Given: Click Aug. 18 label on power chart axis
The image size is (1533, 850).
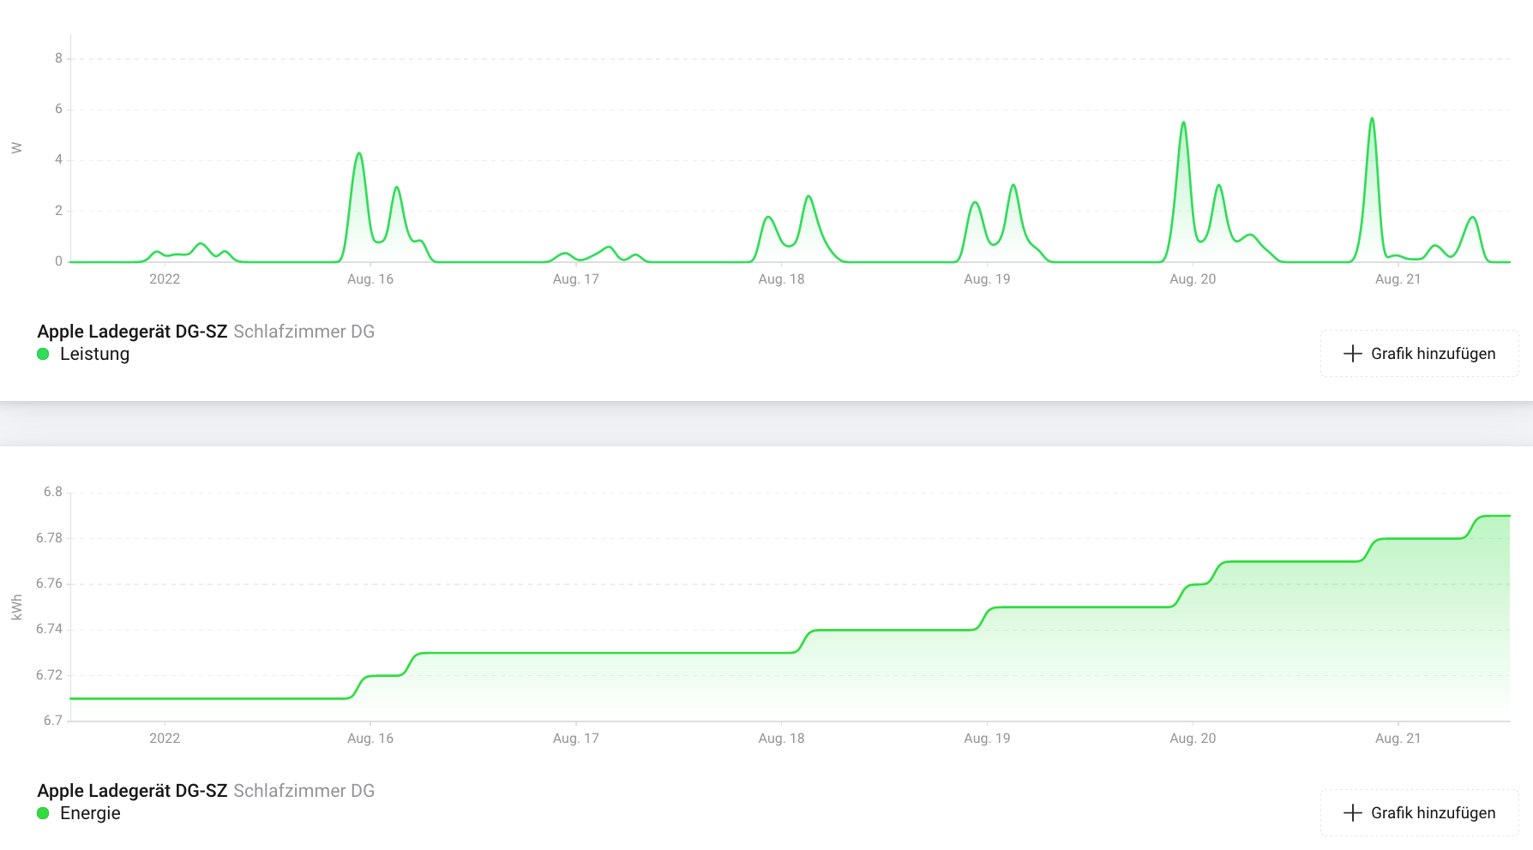Looking at the screenshot, I should 781,279.
